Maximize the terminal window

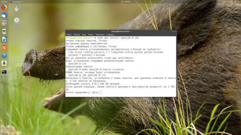[173, 31]
